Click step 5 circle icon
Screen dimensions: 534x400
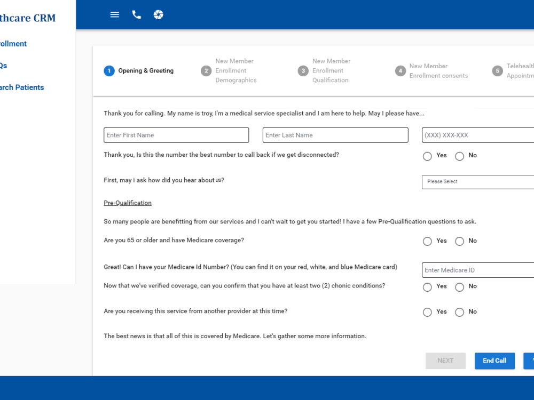pos(498,71)
